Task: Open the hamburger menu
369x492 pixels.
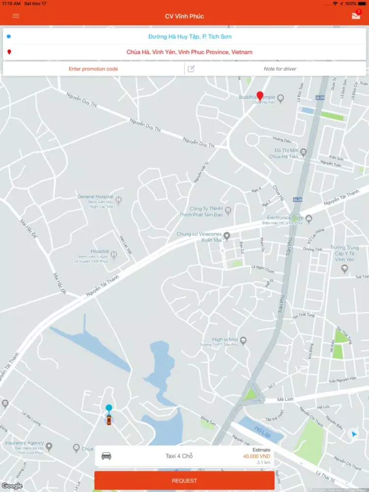Action: pyautogui.click(x=16, y=16)
